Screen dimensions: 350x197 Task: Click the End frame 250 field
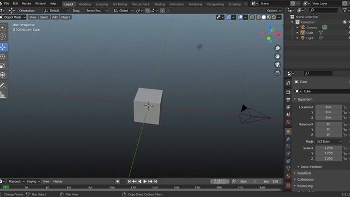[271, 181]
